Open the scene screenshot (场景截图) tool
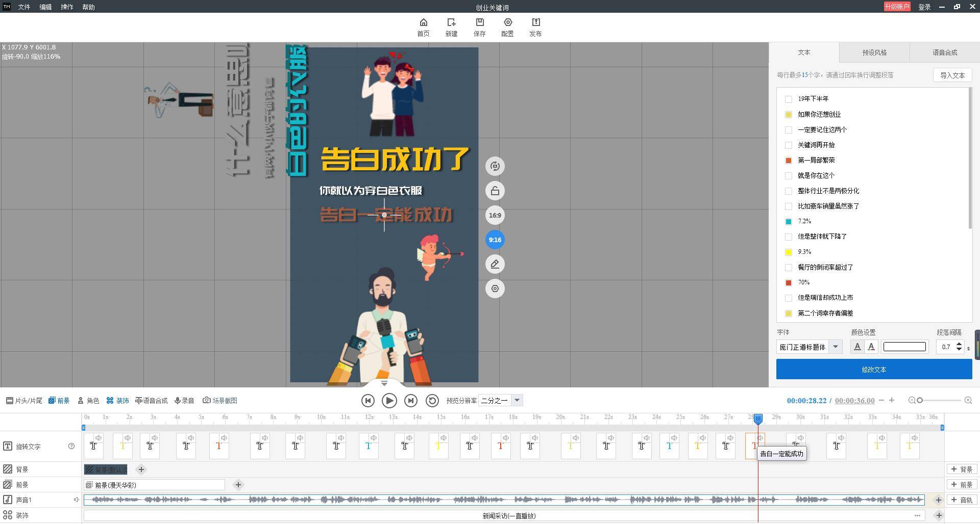This screenshot has width=980, height=524. click(220, 401)
